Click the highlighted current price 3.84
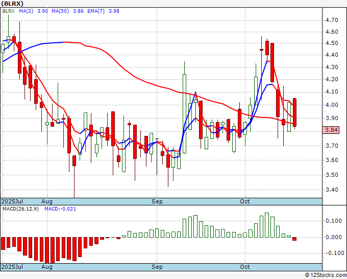Image resolution: width=347 pixels, height=279 pixels. click(331, 130)
